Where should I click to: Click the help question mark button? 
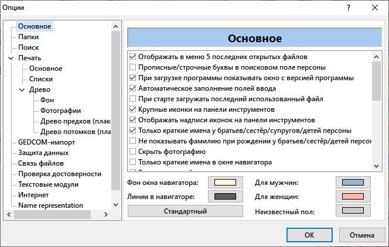click(348, 8)
